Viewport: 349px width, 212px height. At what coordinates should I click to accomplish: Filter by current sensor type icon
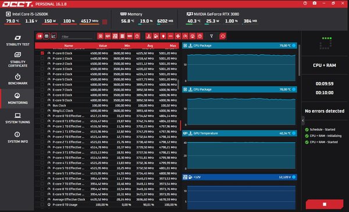(170, 36)
